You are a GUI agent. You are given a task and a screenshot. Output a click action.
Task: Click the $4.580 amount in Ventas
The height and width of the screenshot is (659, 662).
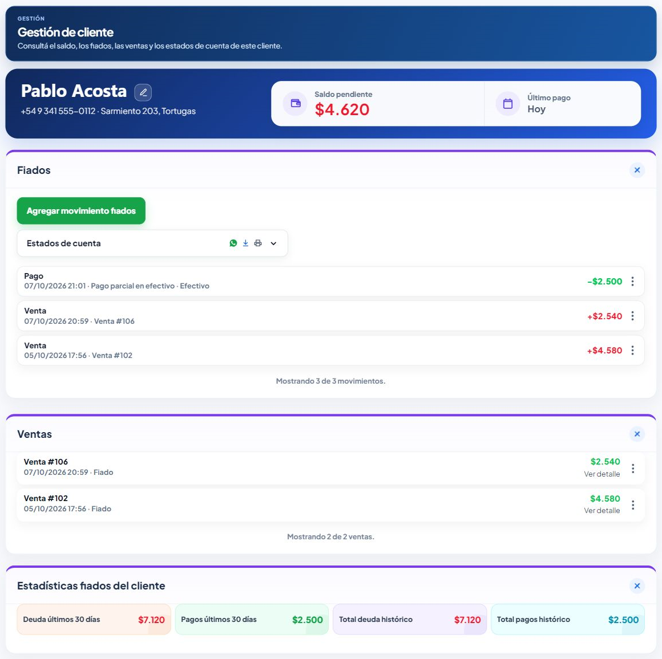(x=605, y=499)
